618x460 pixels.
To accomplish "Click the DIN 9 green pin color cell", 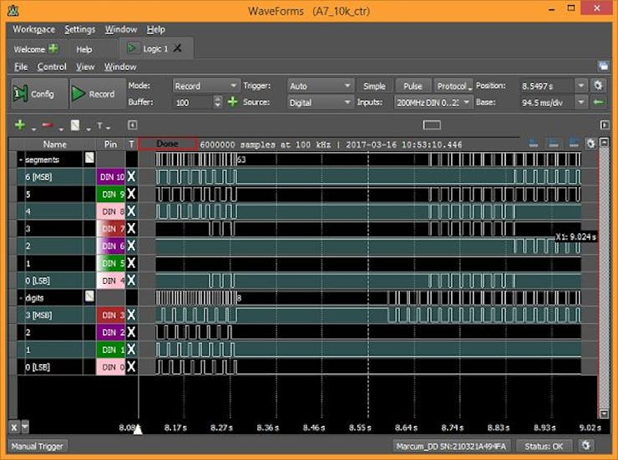I will click(111, 195).
